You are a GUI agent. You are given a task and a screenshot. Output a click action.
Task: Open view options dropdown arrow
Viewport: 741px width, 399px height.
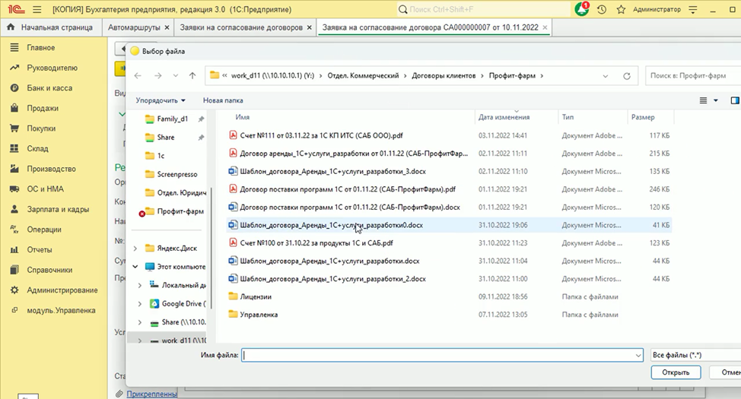[715, 100]
